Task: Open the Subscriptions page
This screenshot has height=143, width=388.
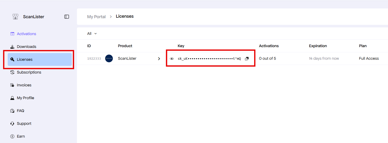Action: point(29,72)
